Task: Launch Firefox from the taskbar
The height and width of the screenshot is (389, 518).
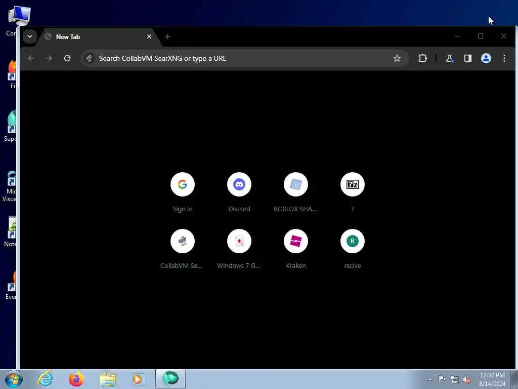Action: pos(76,379)
